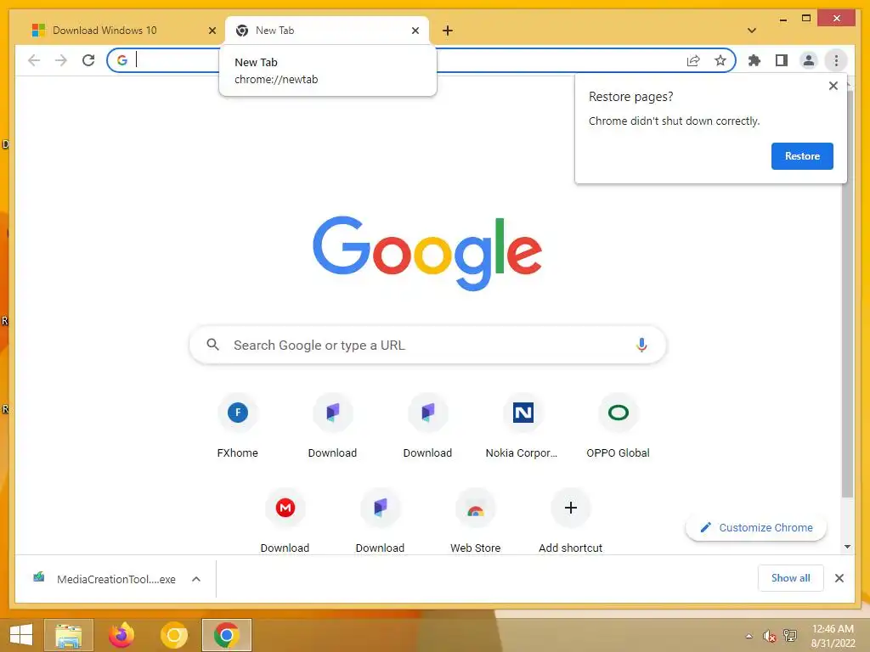
Task: Click Show all downloads
Action: coord(791,578)
